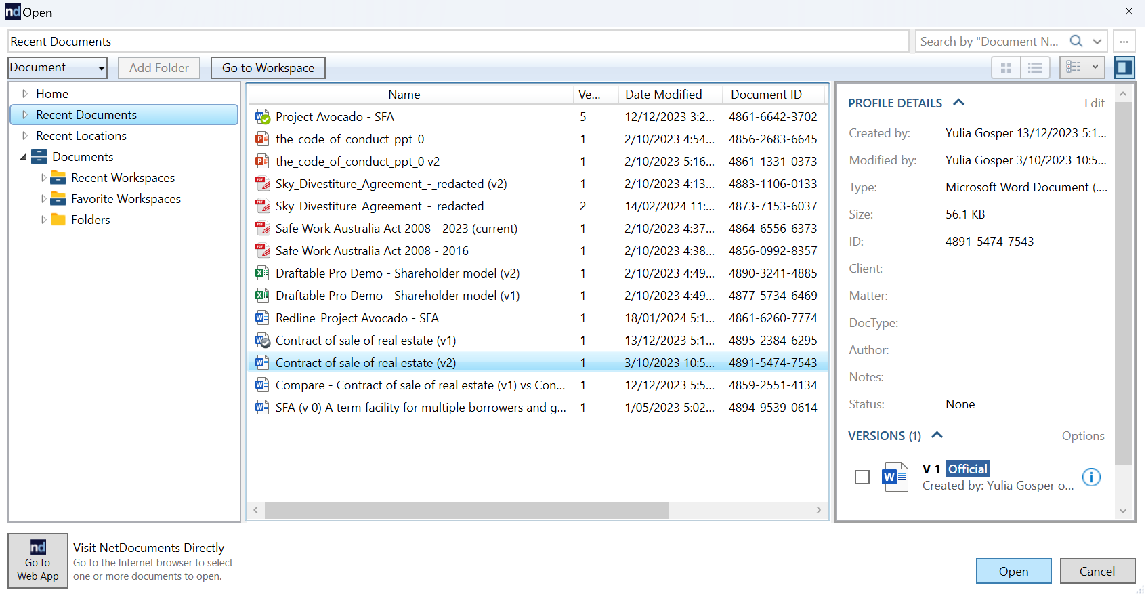This screenshot has width=1145, height=594.
Task: Expand search options dropdown arrow
Action: coord(1097,42)
